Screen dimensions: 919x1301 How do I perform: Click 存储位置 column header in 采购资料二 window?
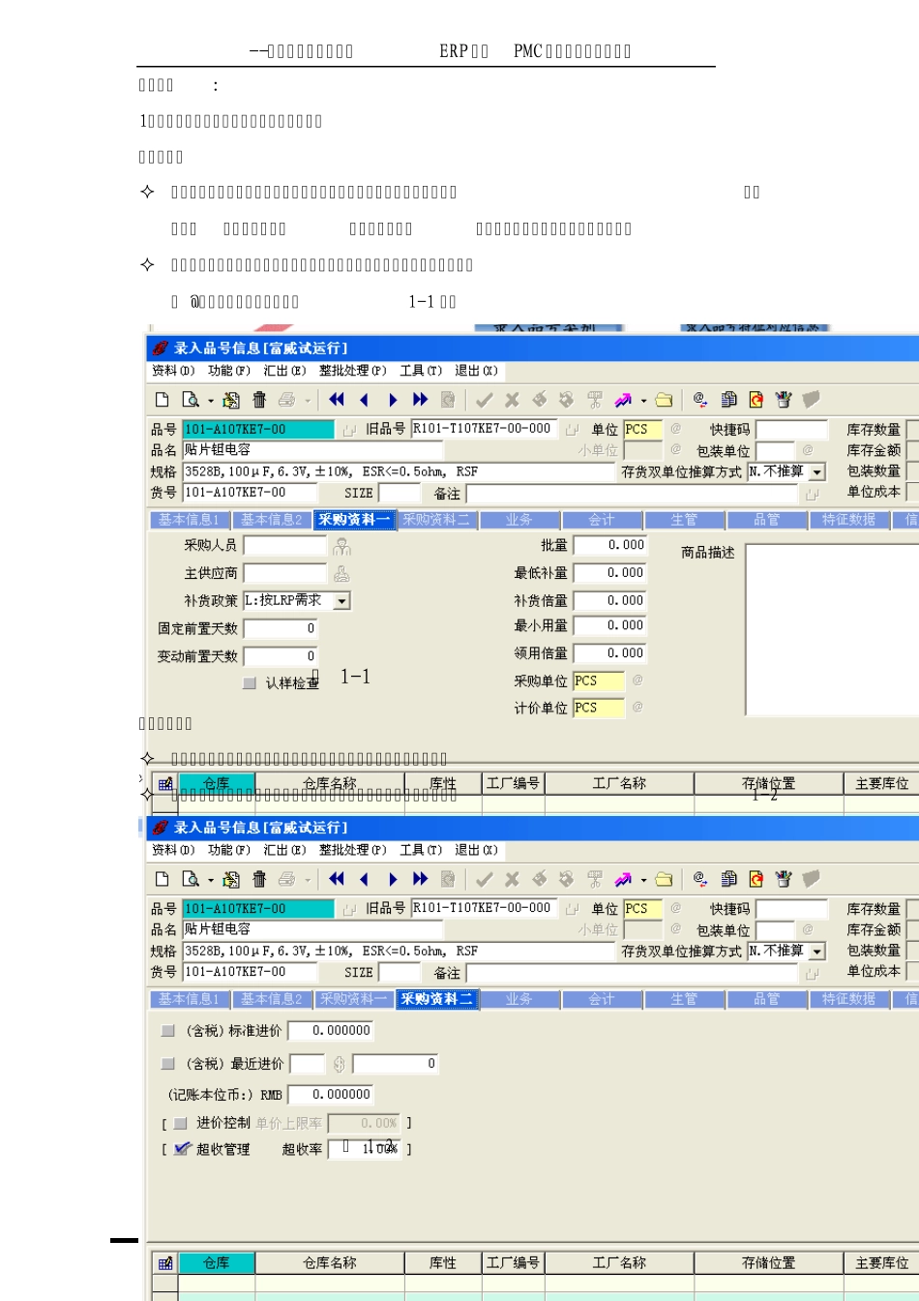[769, 1263]
